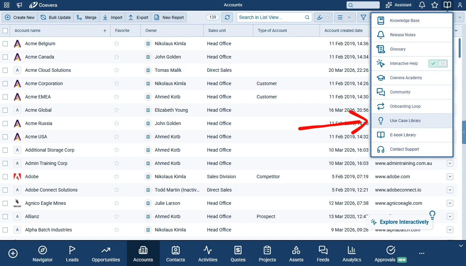Click the Export button

click(x=138, y=17)
